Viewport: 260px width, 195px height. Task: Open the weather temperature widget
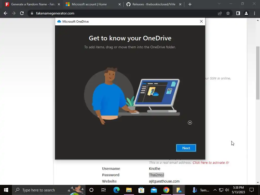pyautogui.click(x=201, y=190)
